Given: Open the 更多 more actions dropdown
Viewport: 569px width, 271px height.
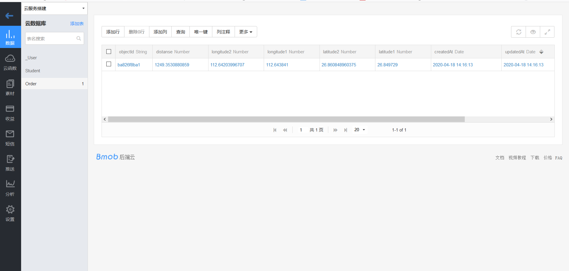Looking at the screenshot, I should (246, 32).
